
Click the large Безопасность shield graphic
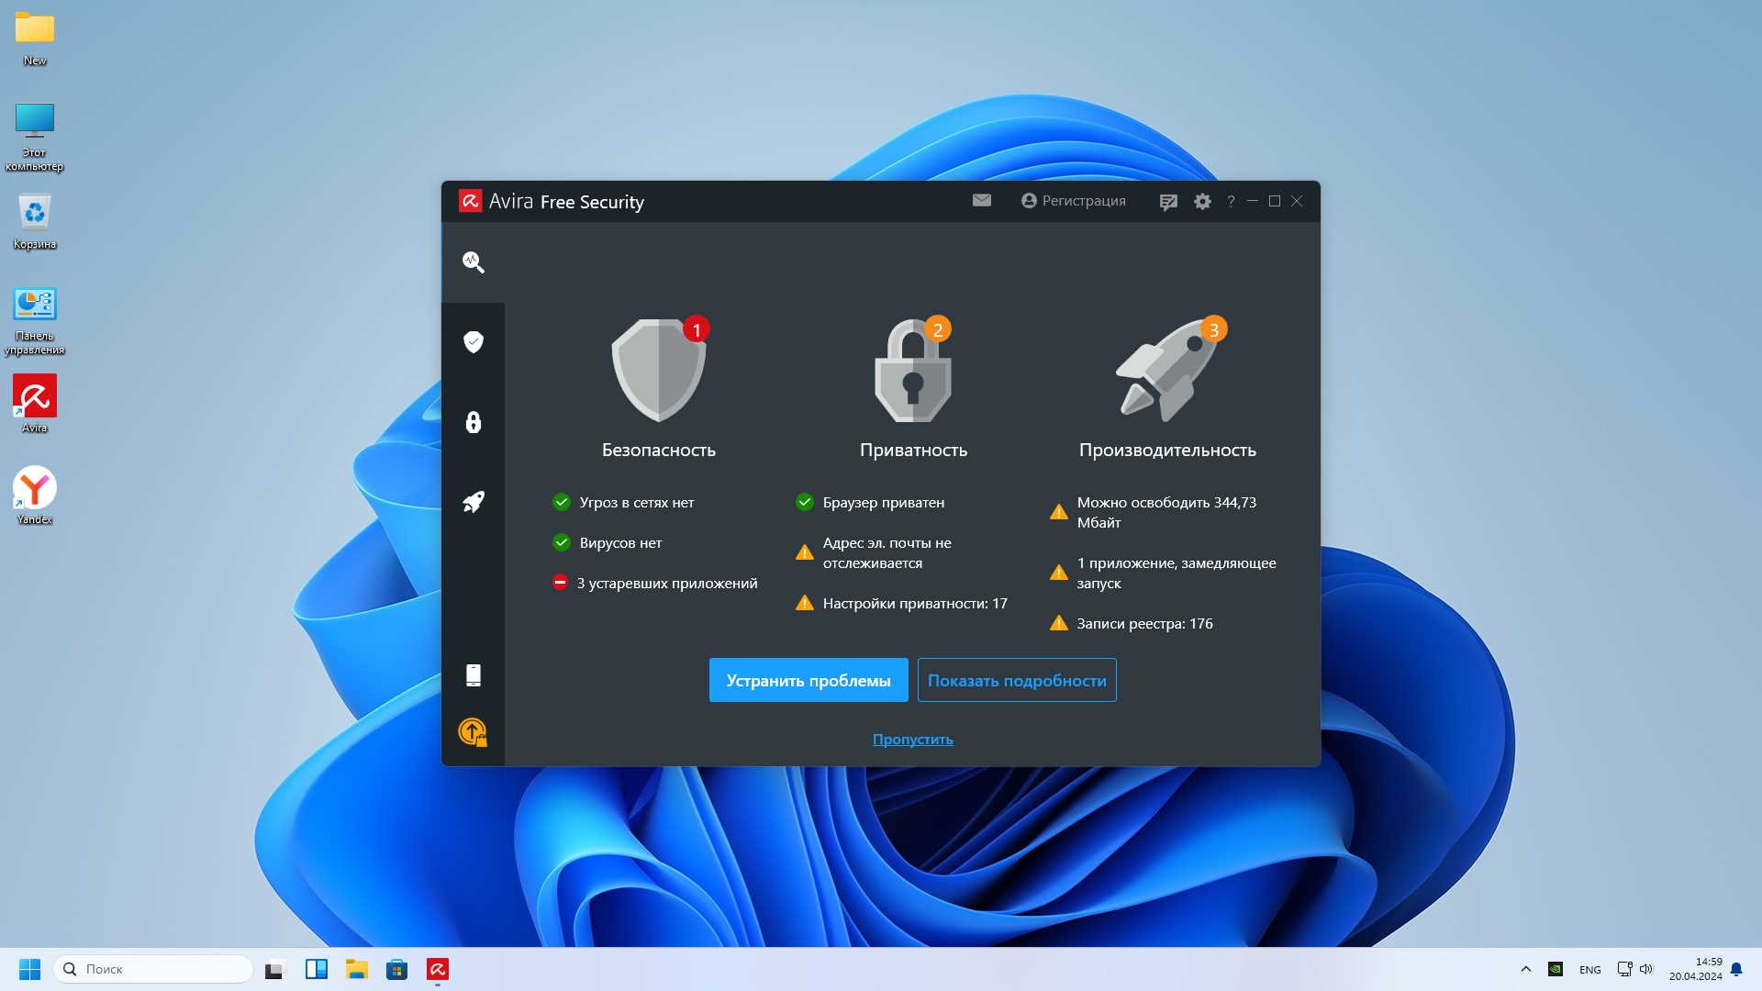pos(658,371)
